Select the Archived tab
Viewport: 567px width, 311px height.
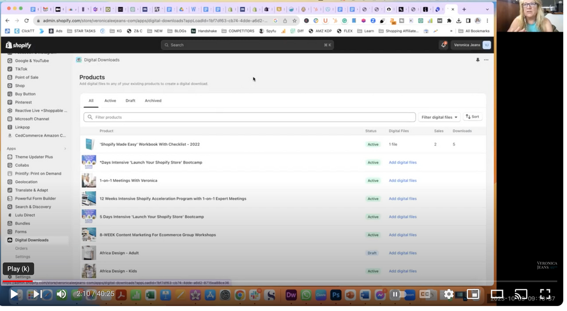click(x=153, y=101)
